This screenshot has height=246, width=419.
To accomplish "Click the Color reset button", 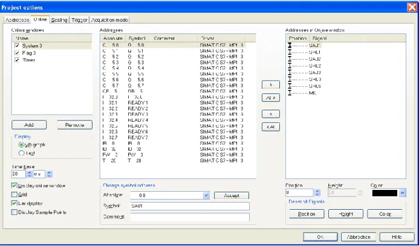I will (385, 214).
